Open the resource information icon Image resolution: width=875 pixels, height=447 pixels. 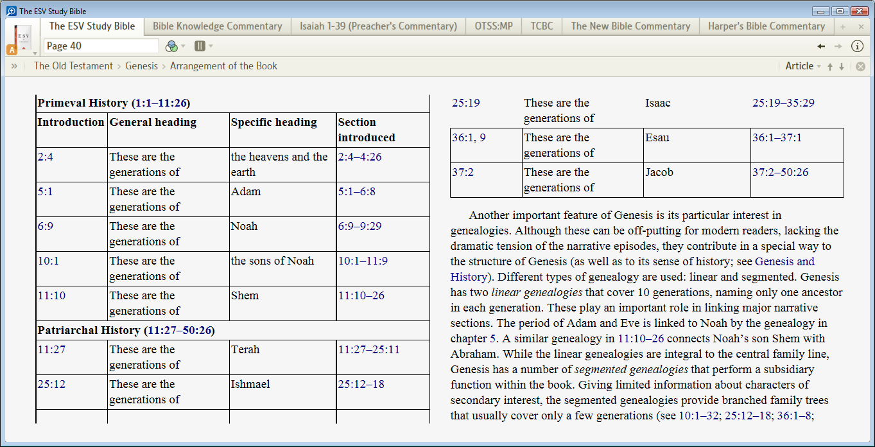[x=857, y=46]
